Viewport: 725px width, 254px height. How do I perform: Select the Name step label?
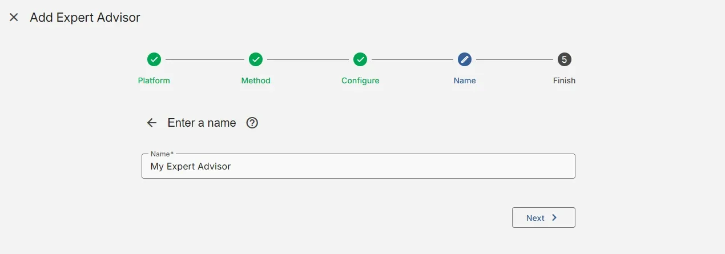465,80
